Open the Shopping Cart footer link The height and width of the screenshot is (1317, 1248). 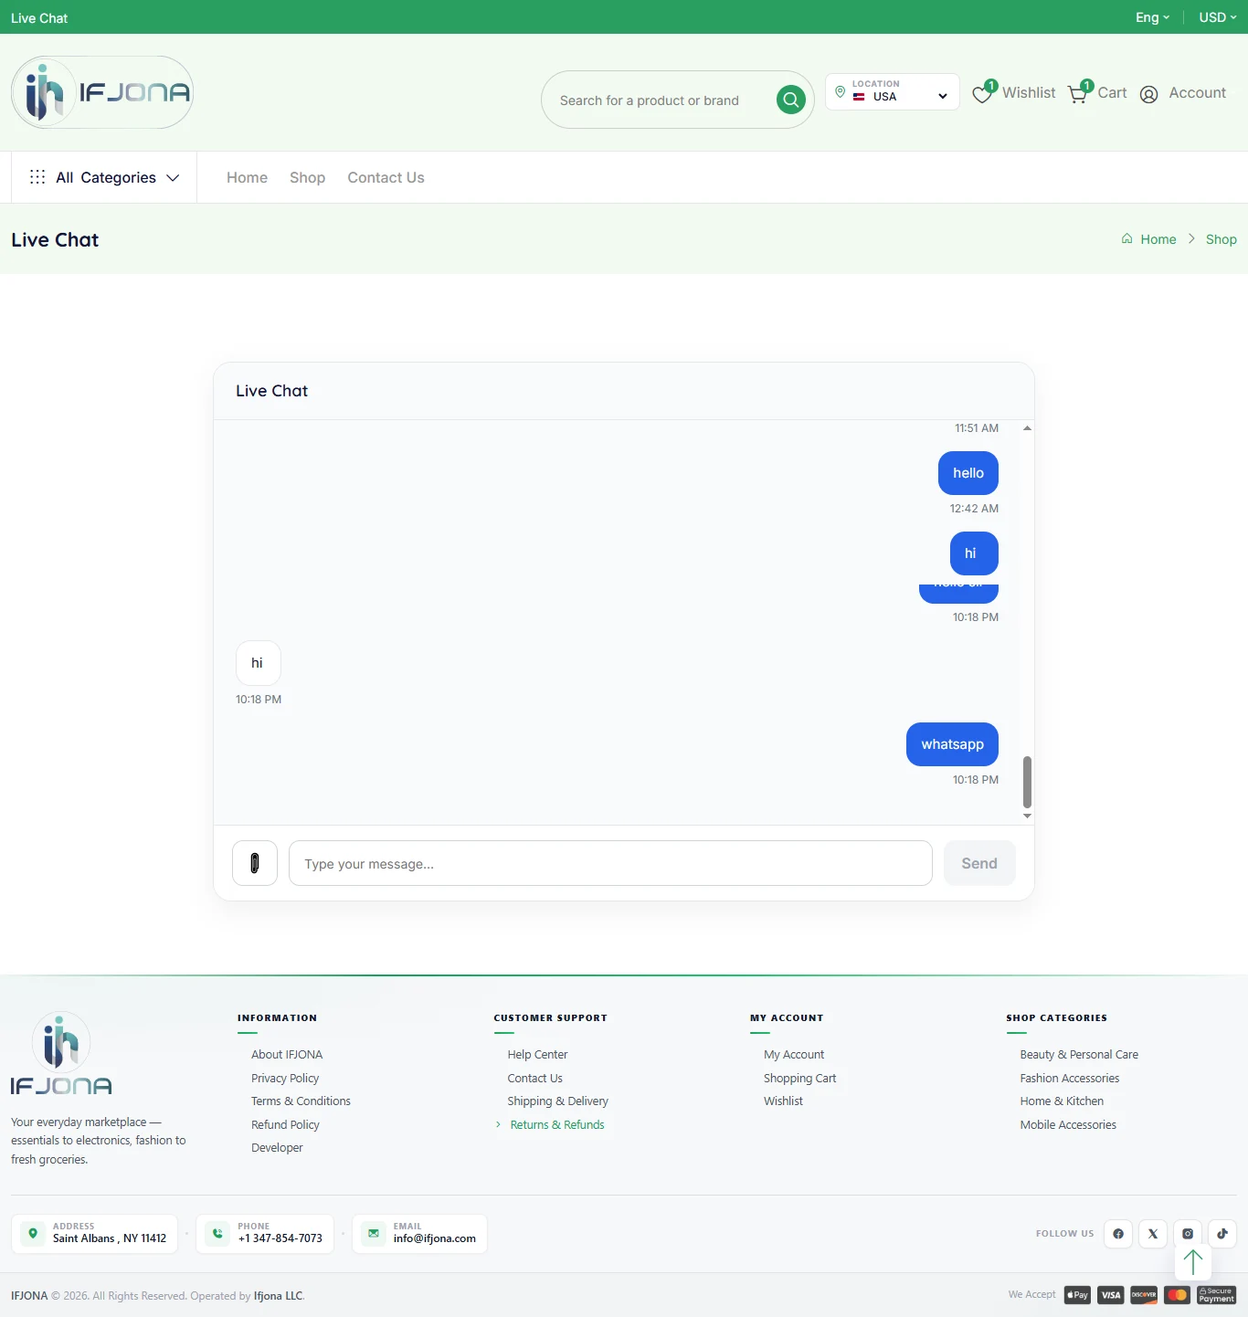(x=800, y=1079)
